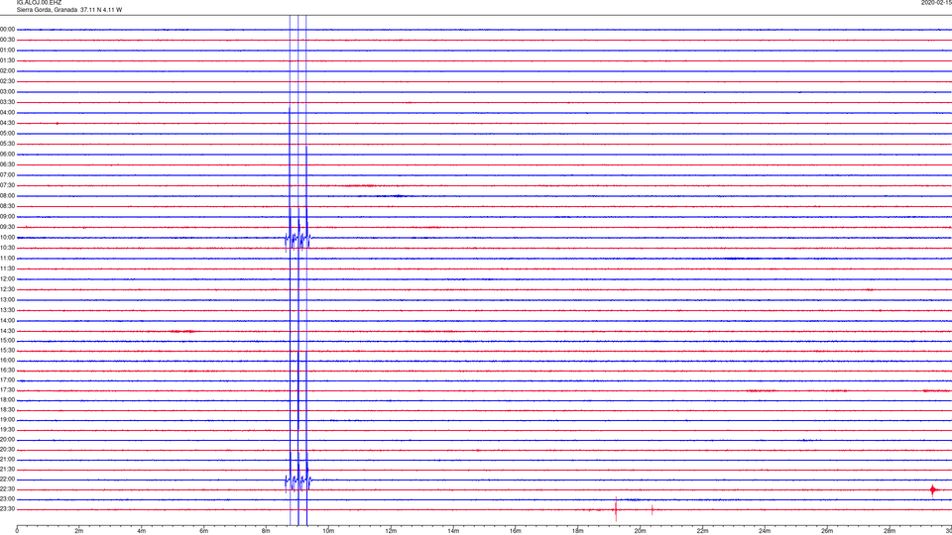952x535 pixels.
Task: Click the station code IG.ALOJ.00.EHZ header
Action: tap(39, 3)
